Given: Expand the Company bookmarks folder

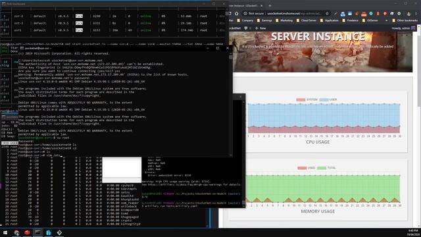Looking at the screenshot, I should [245, 20].
